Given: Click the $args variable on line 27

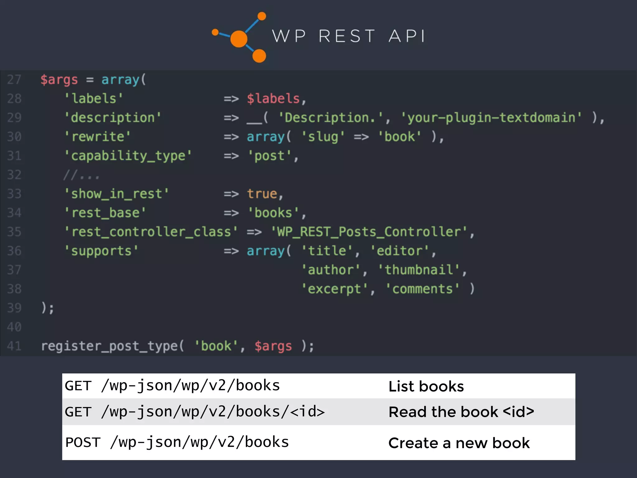Looking at the screenshot, I should tap(59, 80).
